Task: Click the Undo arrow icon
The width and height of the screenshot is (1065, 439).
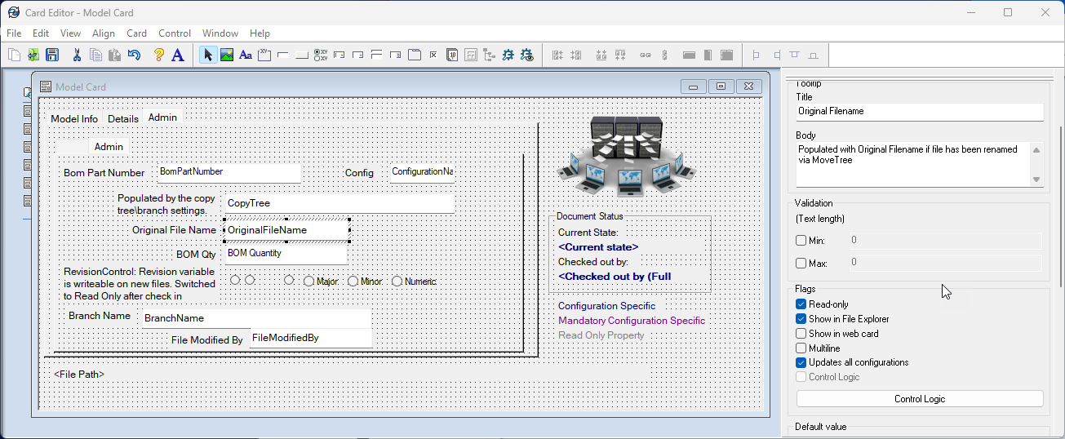Action: point(135,55)
